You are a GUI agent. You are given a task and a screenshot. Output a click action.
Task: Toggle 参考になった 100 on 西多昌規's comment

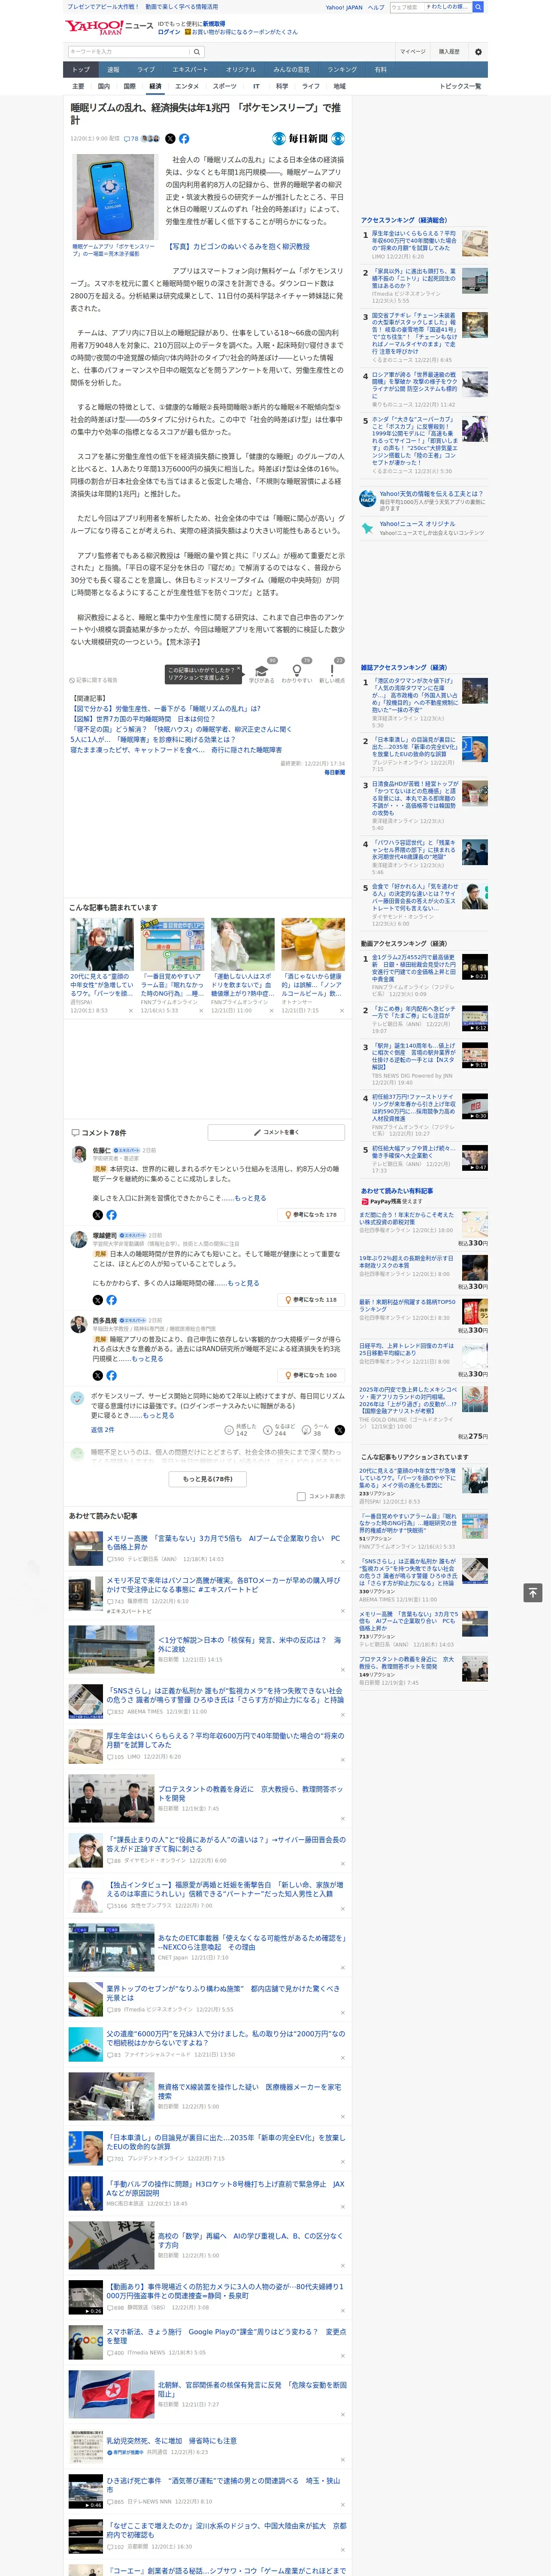pyautogui.click(x=311, y=1375)
